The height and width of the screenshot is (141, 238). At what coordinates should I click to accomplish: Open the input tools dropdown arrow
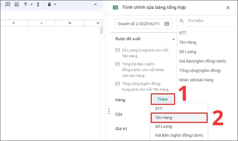click(x=55, y=5)
